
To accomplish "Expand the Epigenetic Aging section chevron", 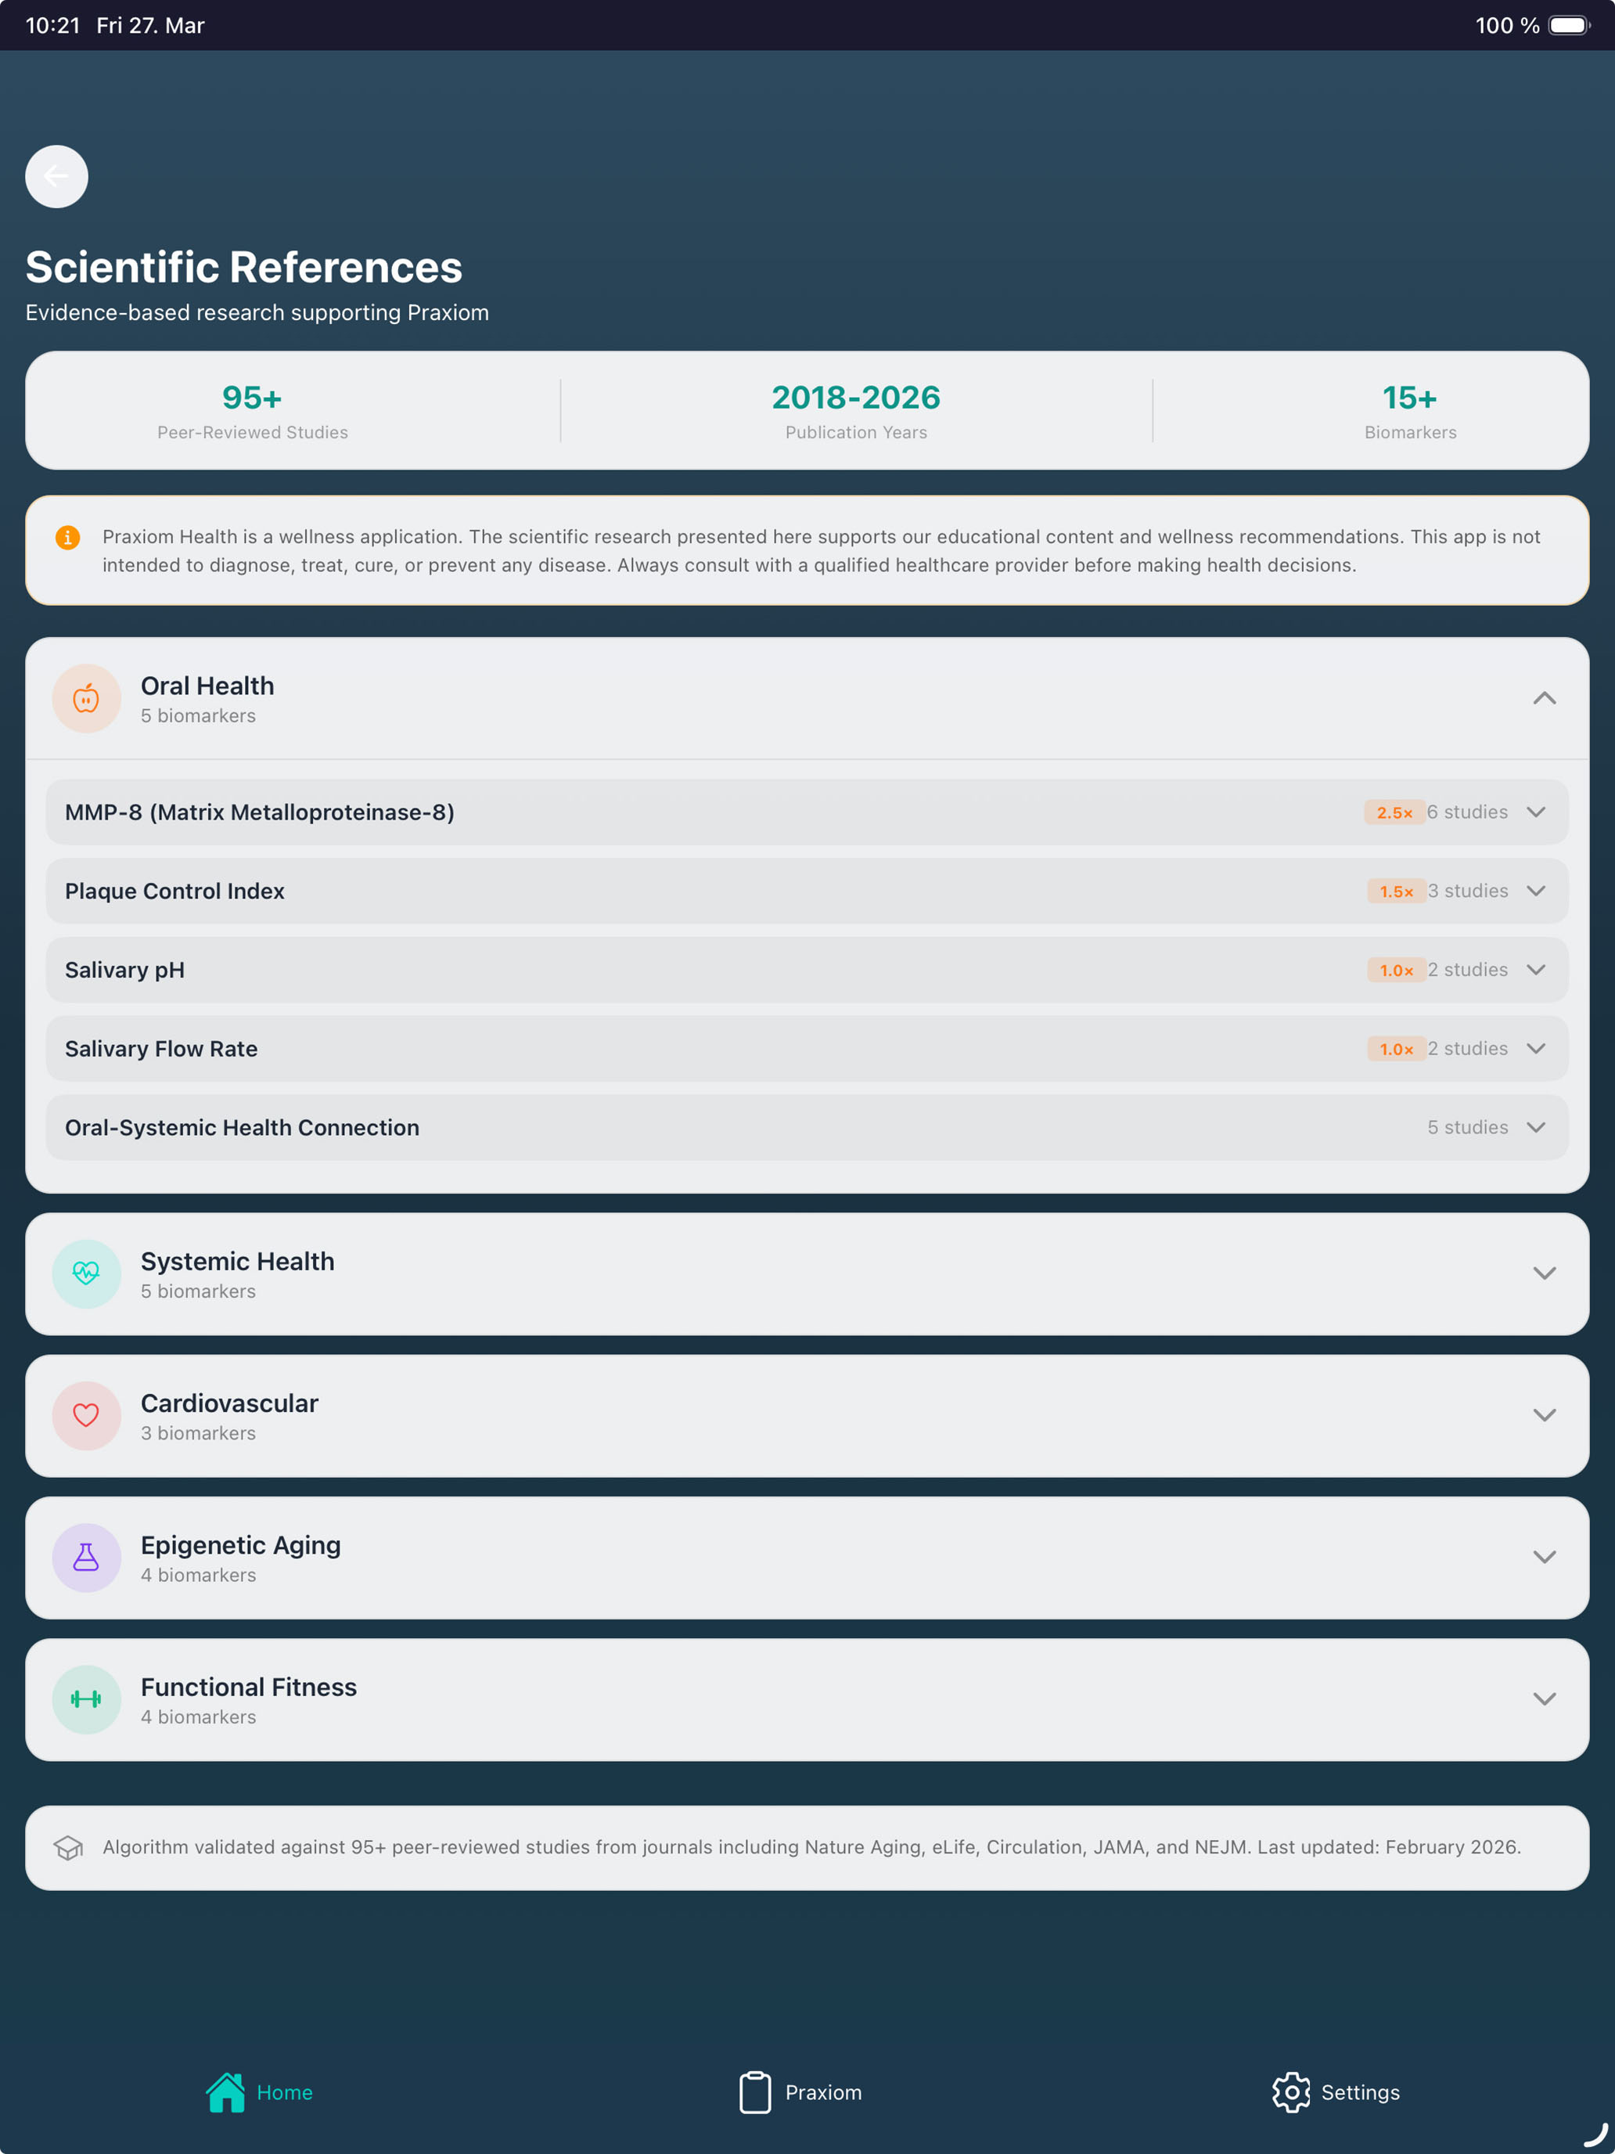I will (1545, 1558).
